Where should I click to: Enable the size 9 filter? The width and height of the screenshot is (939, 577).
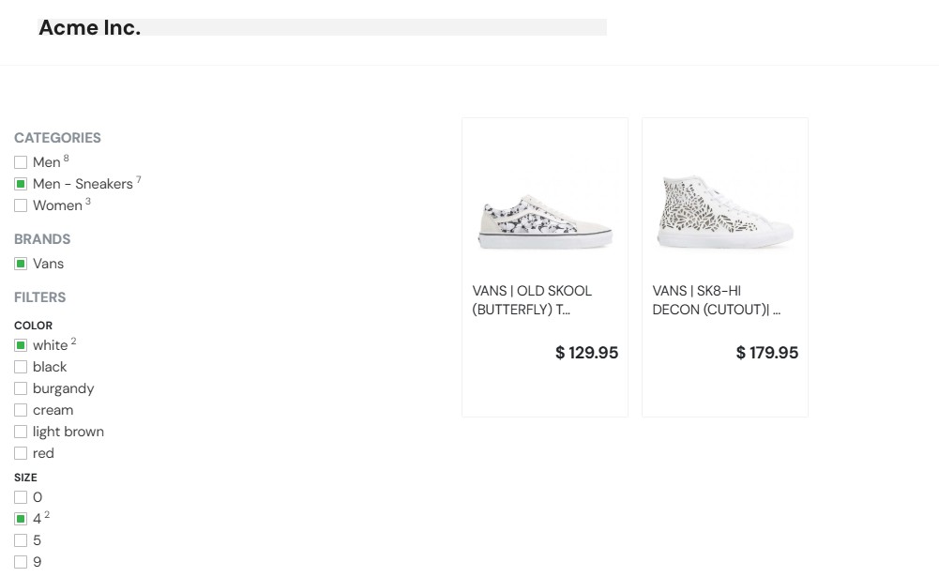(21, 562)
